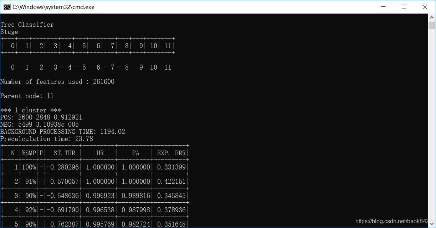Click the EXP. ERR value 0.351648
Screen dimensions: 436x228
click(x=171, y=224)
